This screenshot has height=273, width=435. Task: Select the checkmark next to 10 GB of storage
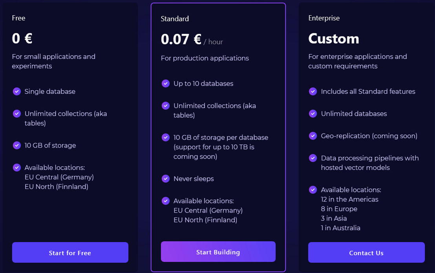coord(17,145)
